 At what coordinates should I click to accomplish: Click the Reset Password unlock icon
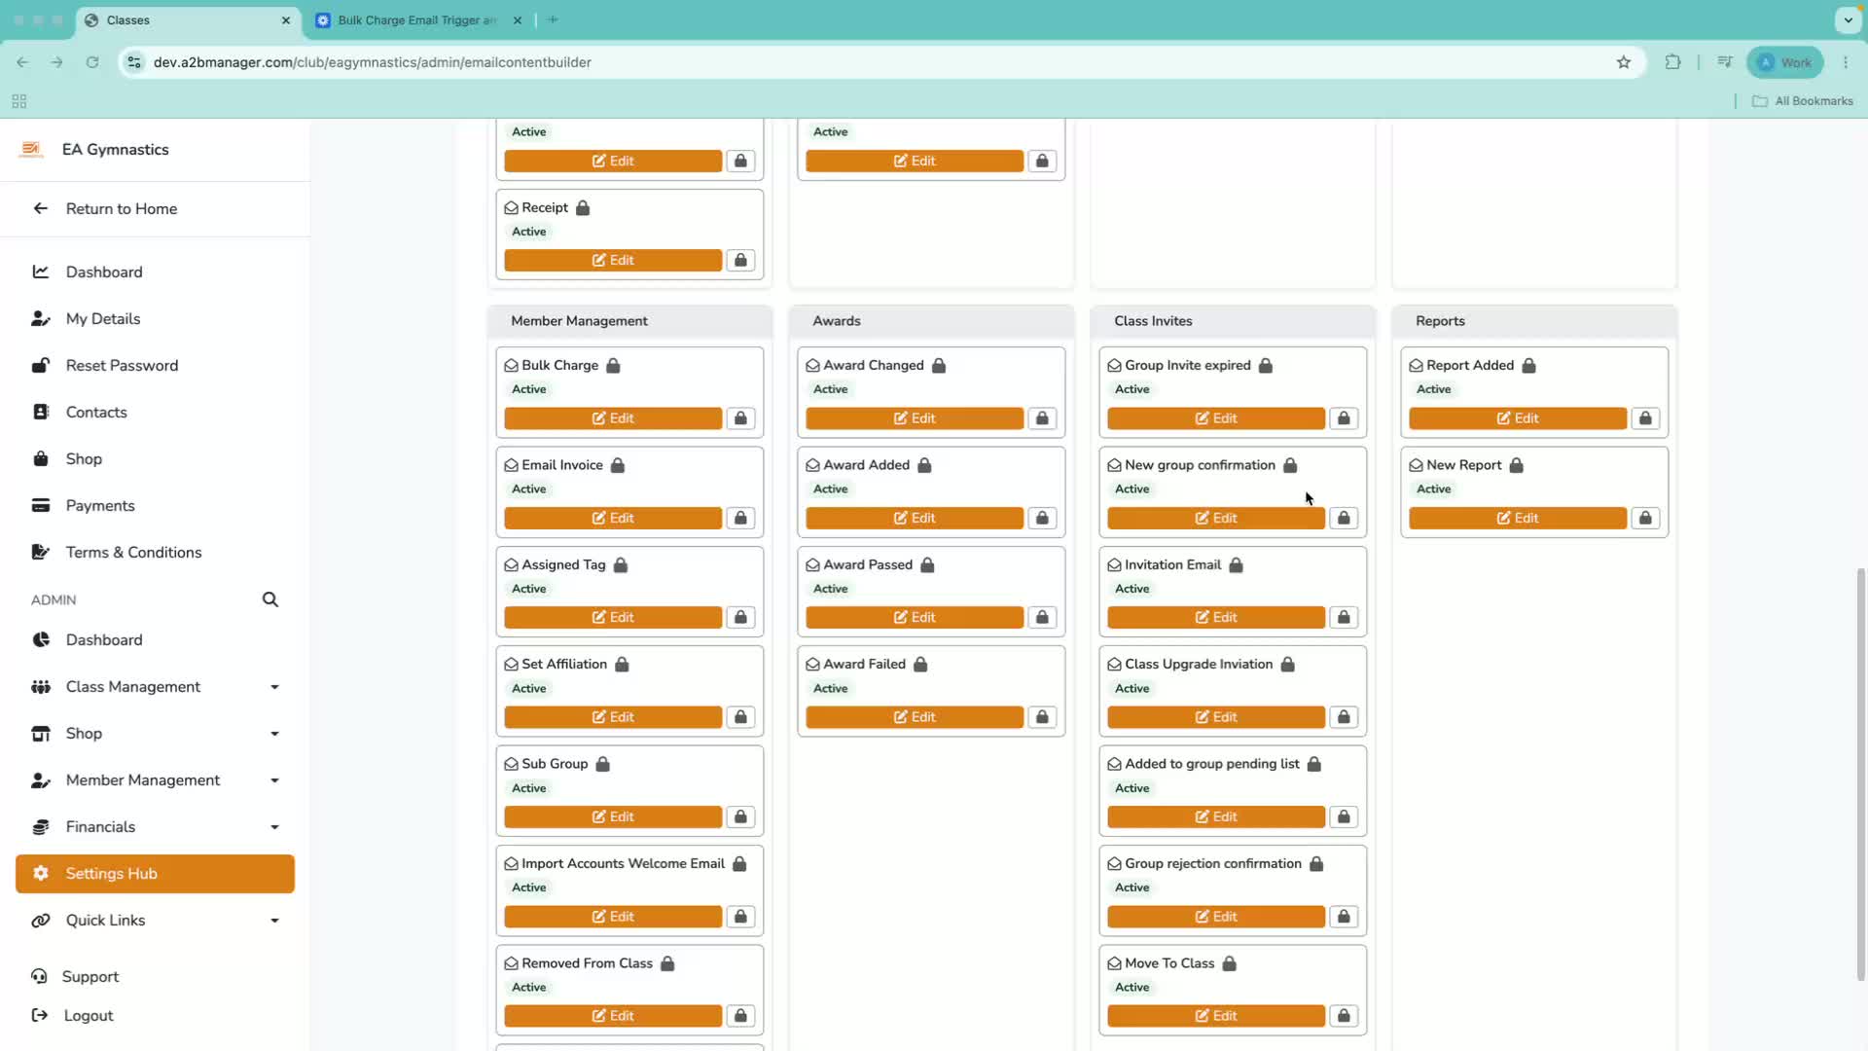click(40, 366)
